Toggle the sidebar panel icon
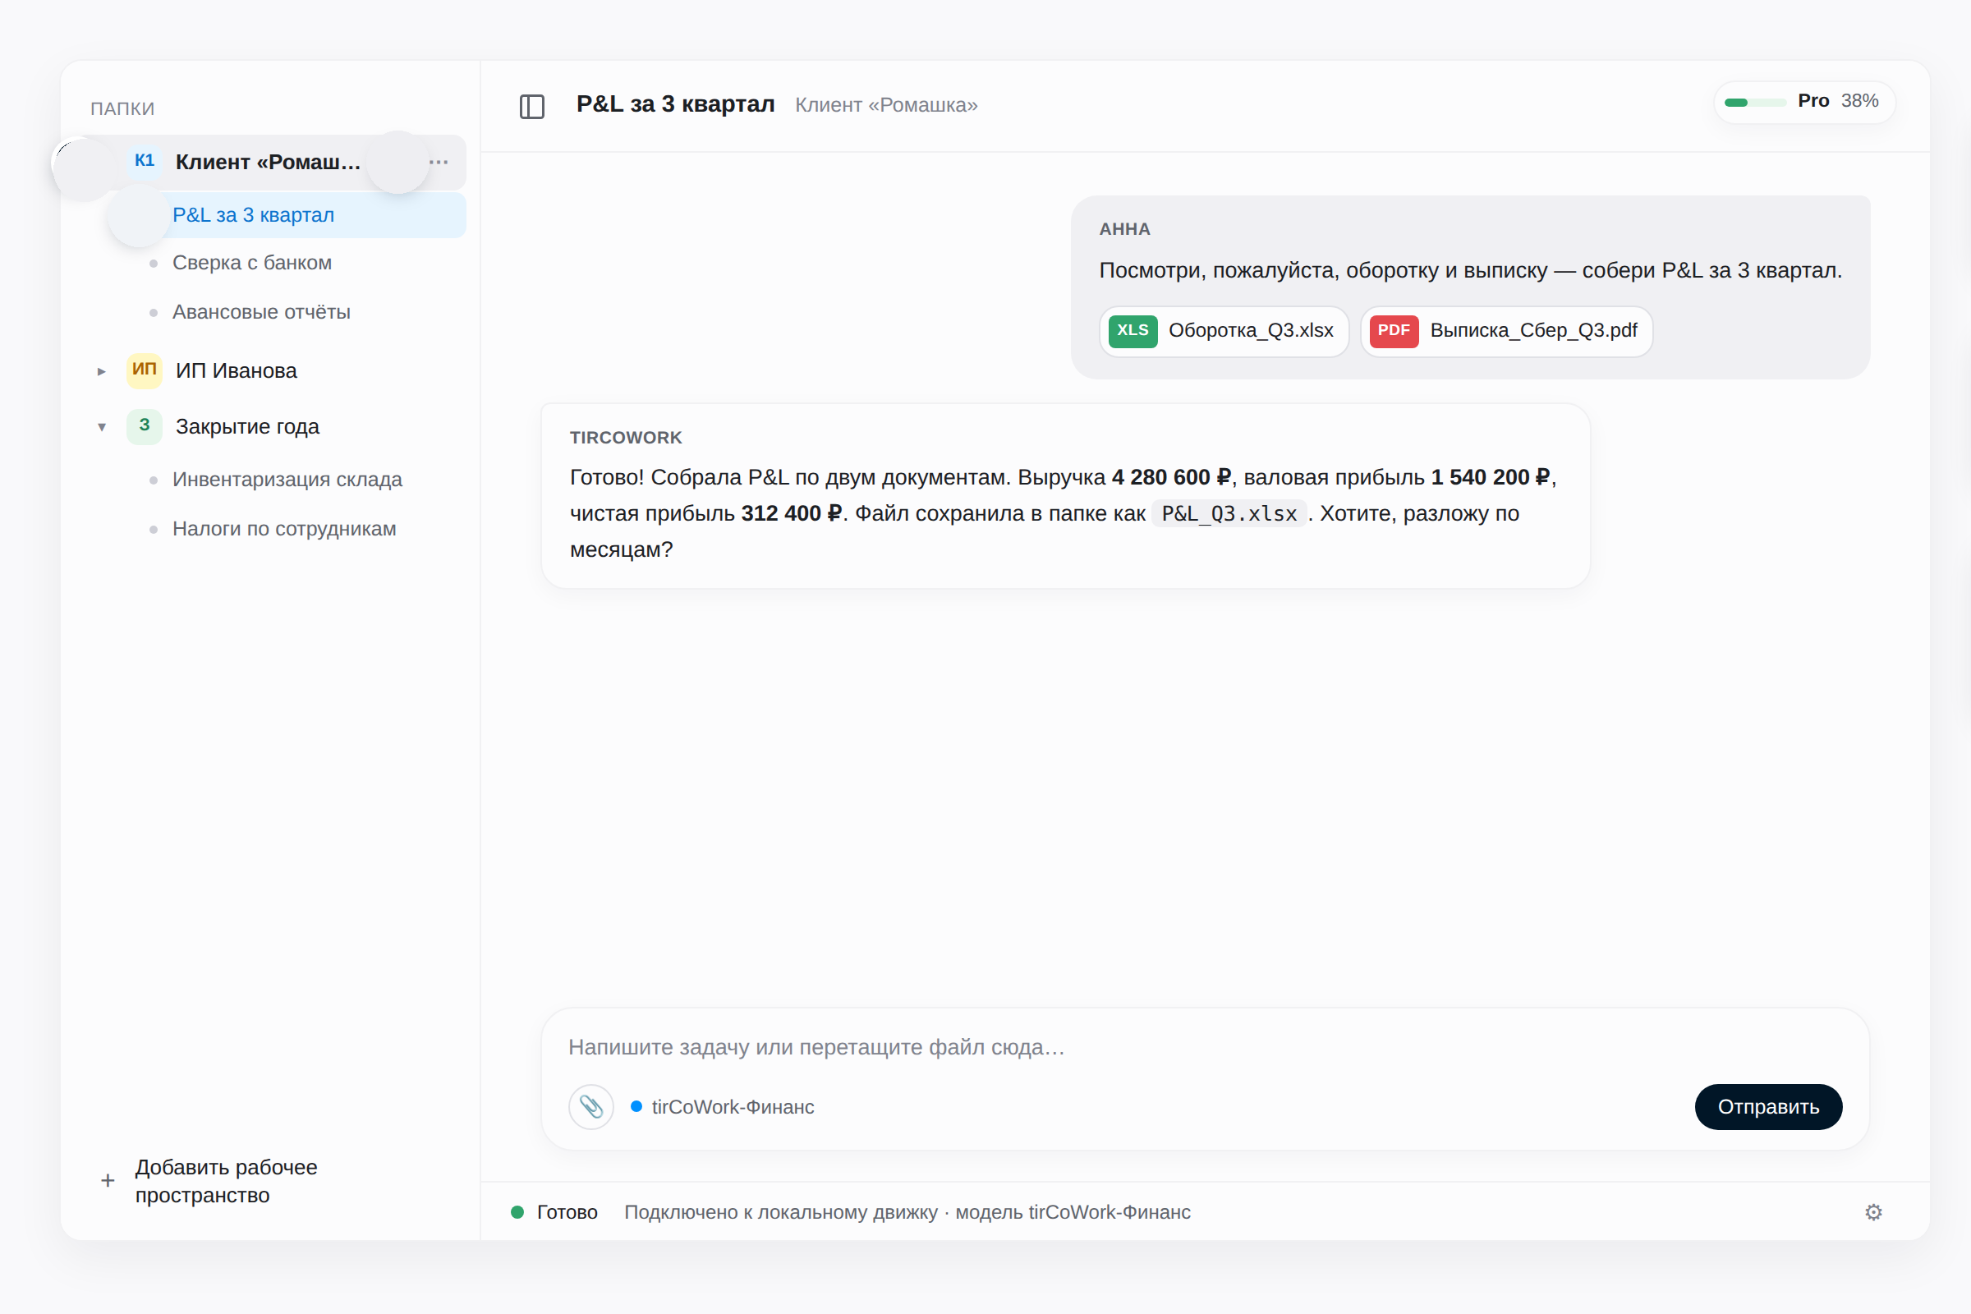This screenshot has height=1314, width=1971. [532, 106]
